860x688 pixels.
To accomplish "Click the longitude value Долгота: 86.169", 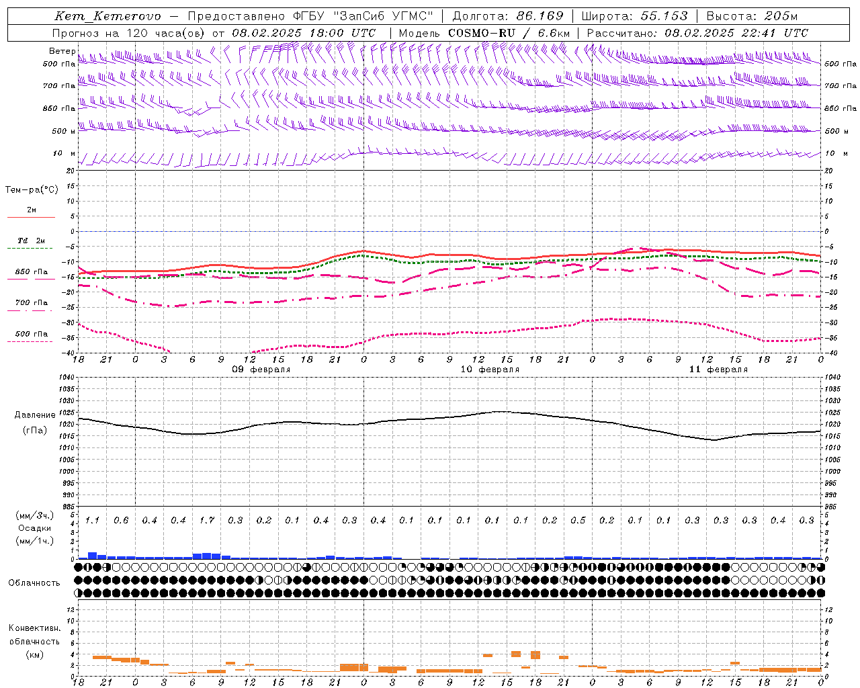I will click(x=508, y=16).
